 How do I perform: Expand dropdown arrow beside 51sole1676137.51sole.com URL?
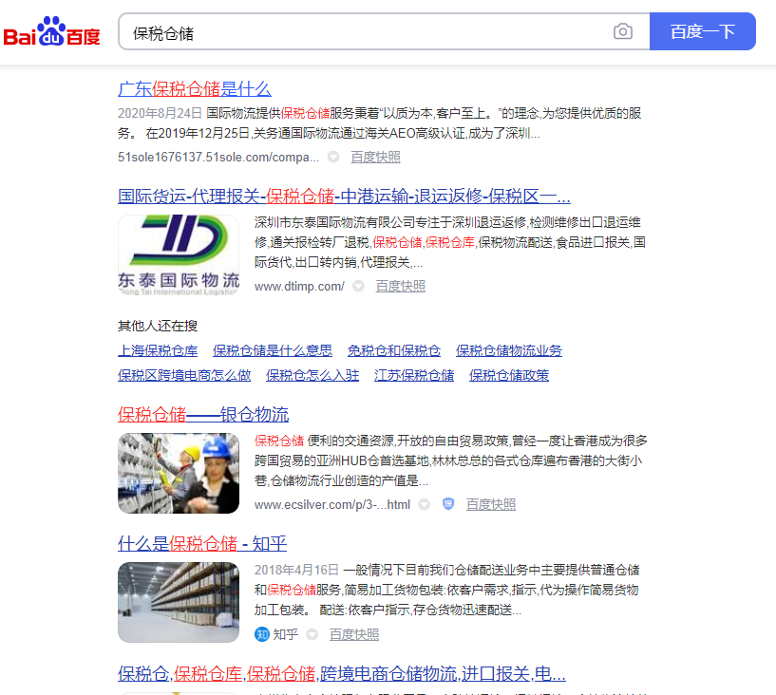[x=333, y=157]
